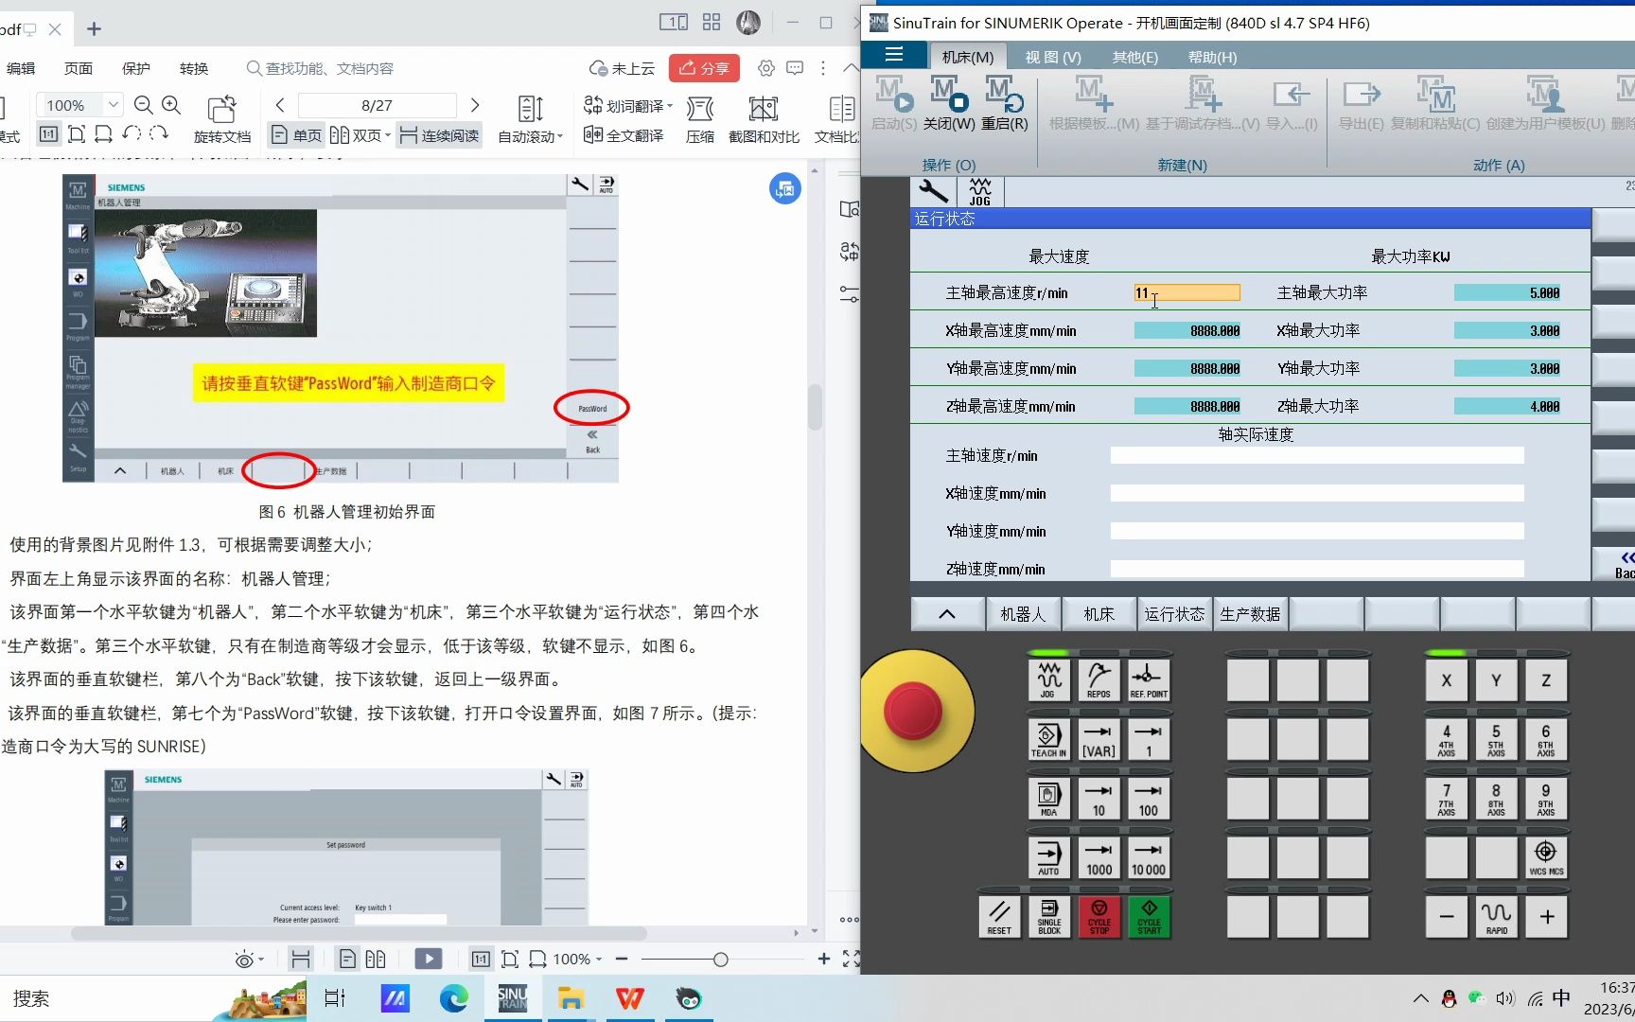Open the zoom percentage dropdown in PDF toolbar
This screenshot has width=1635, height=1022.
(x=113, y=104)
